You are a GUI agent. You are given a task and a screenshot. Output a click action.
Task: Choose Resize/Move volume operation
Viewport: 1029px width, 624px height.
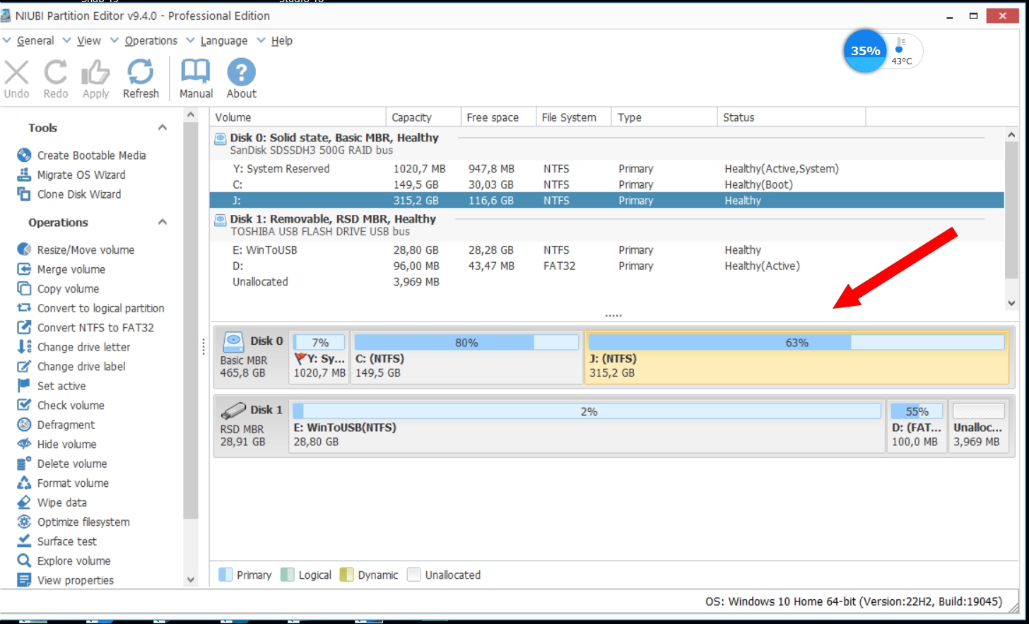(x=86, y=250)
